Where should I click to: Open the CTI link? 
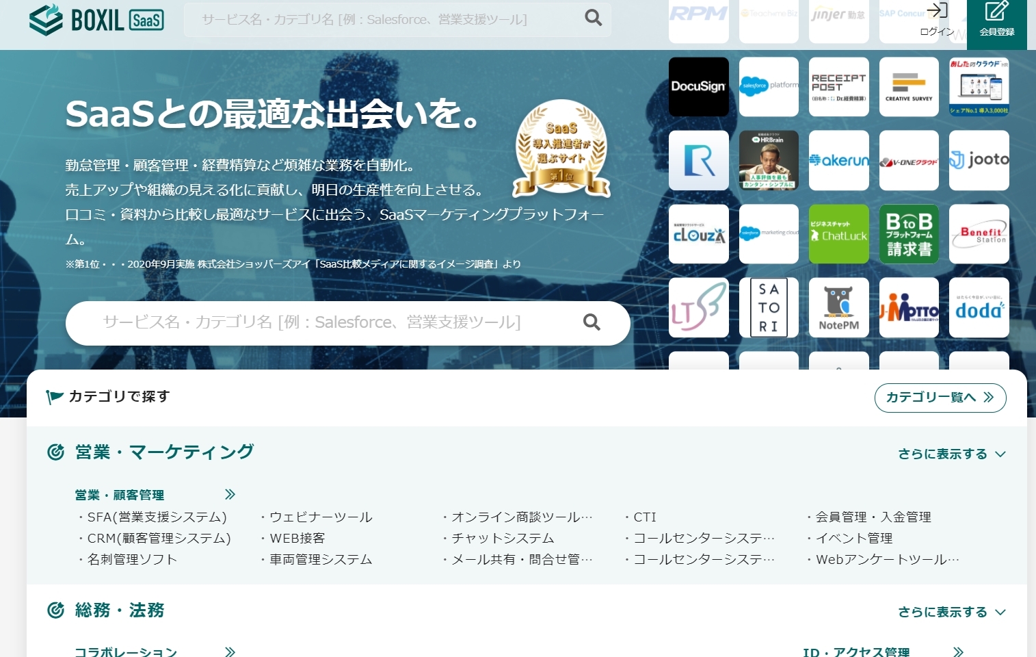(x=644, y=517)
